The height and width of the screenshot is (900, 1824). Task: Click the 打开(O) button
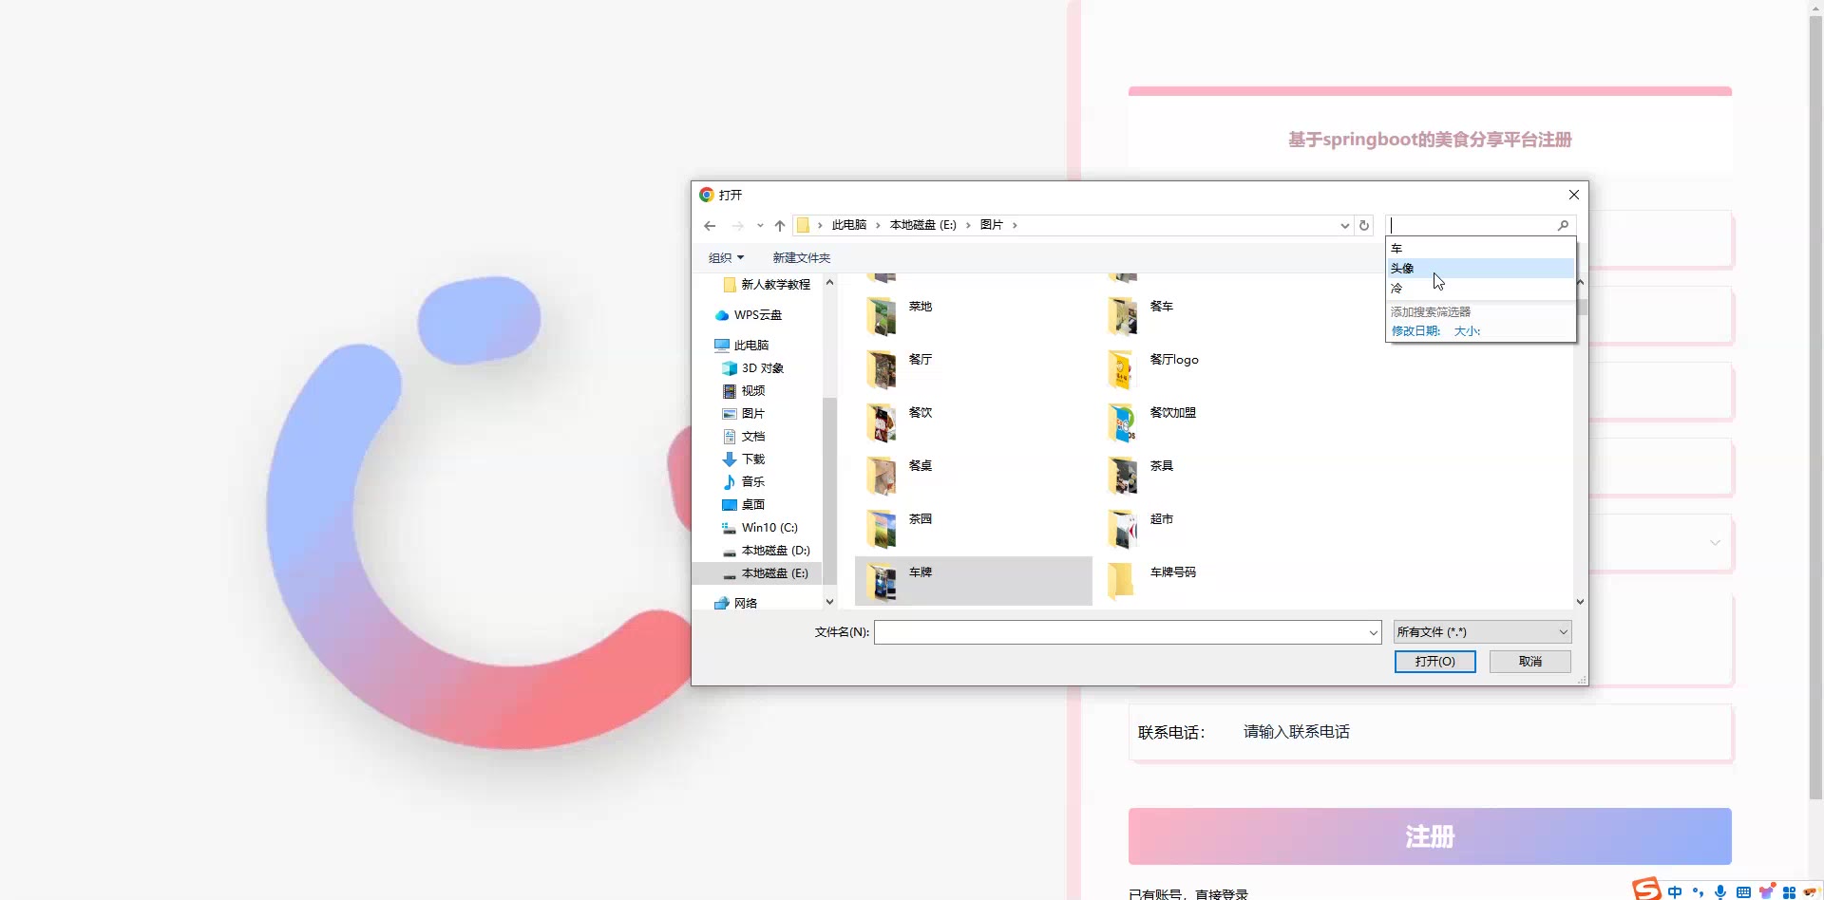[x=1434, y=662]
